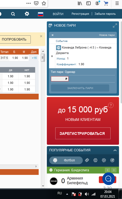122x199 pixels.
Task: Remove Команда Леброна event from slip
Action: click(52, 56)
